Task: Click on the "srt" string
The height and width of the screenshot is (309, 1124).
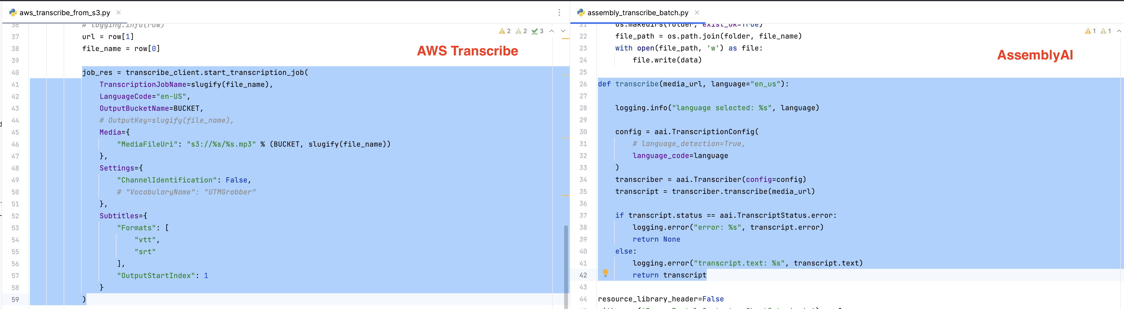Action: pos(145,252)
